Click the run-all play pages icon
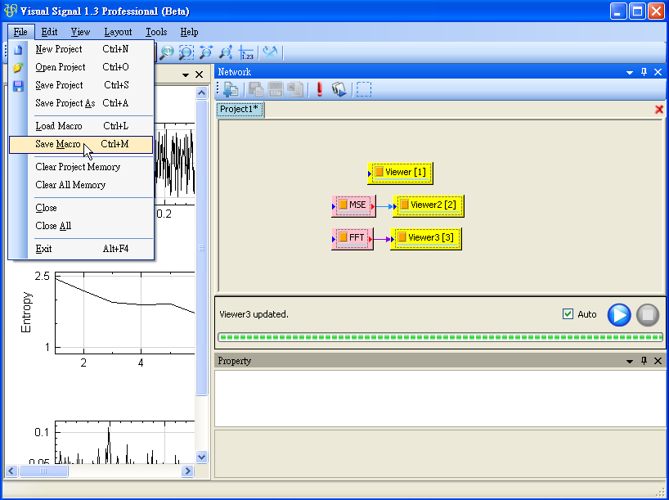 tap(339, 89)
